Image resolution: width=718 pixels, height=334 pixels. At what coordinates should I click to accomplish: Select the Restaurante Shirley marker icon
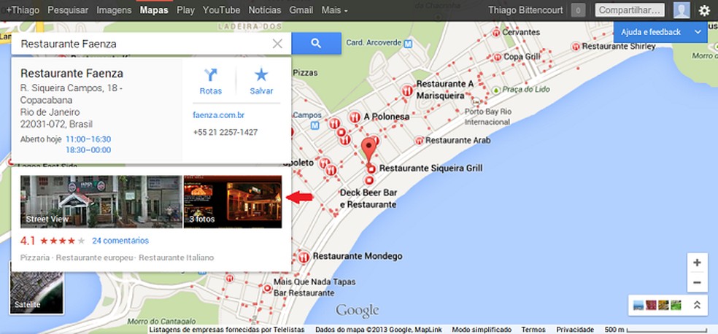576,47
